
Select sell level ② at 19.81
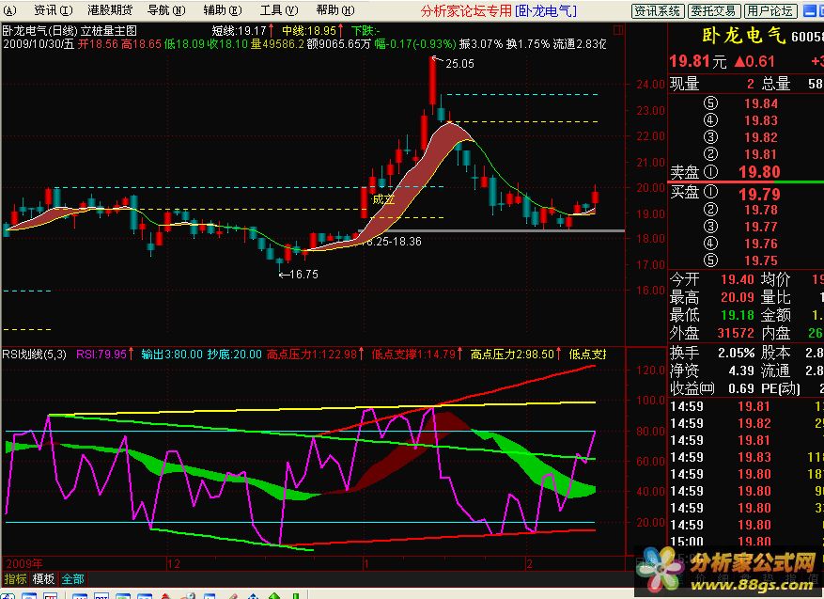point(760,154)
